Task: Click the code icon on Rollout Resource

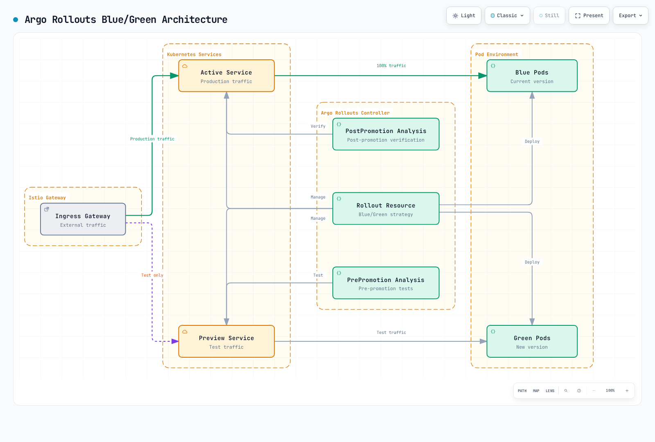Action: (x=339, y=198)
